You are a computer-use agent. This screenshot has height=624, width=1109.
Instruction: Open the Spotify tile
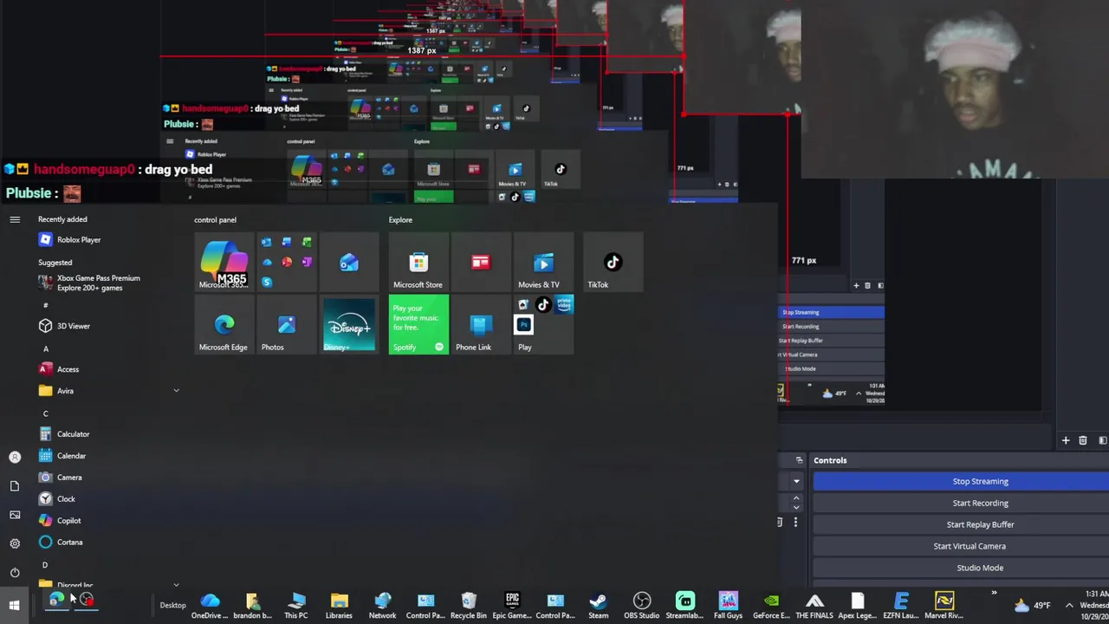click(418, 325)
